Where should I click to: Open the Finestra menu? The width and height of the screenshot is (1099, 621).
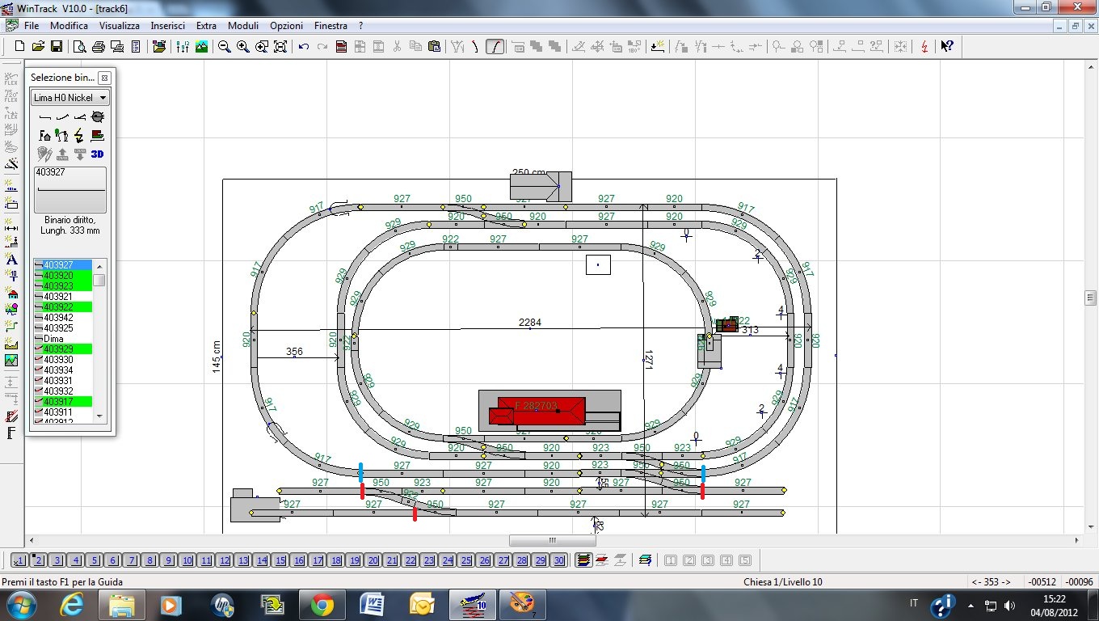331,26
